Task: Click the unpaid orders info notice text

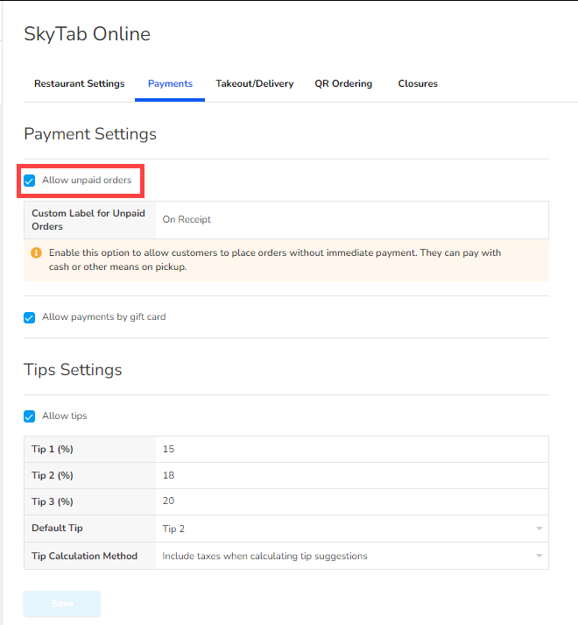Action: (275, 259)
